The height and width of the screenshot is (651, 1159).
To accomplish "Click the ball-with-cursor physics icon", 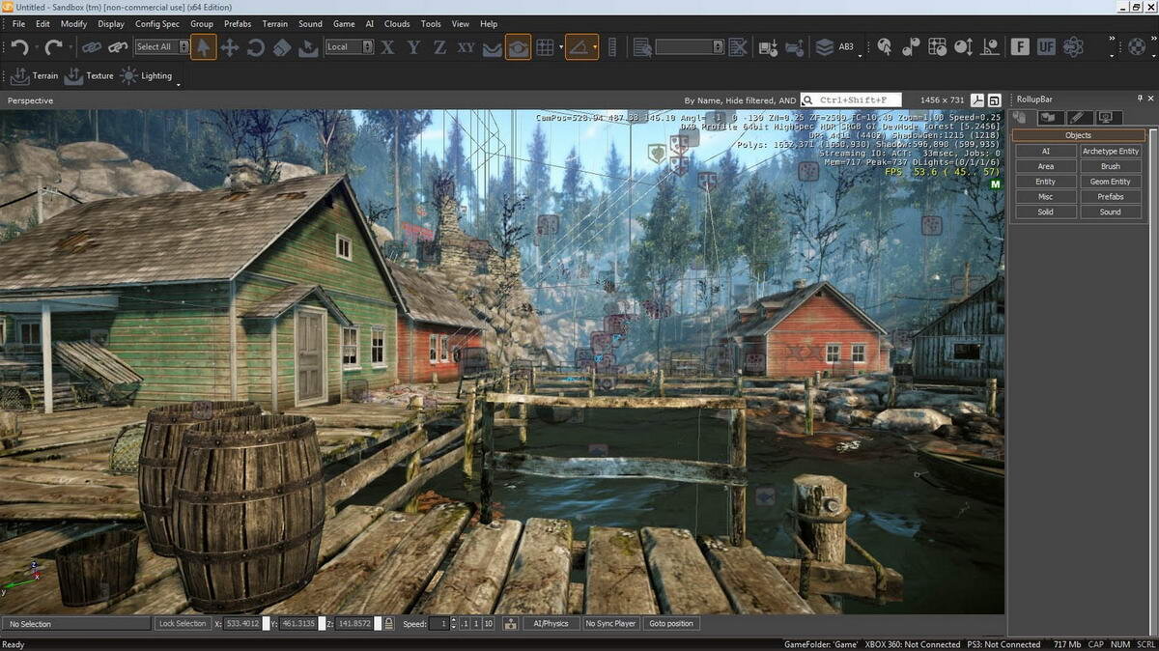I will (x=885, y=46).
